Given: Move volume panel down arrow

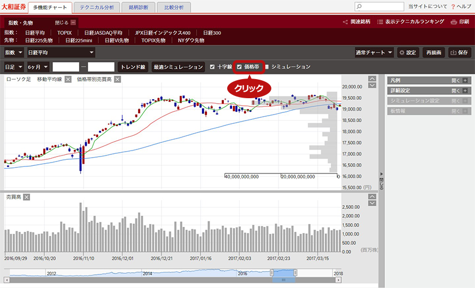Looking at the screenshot, I should click(372, 203).
